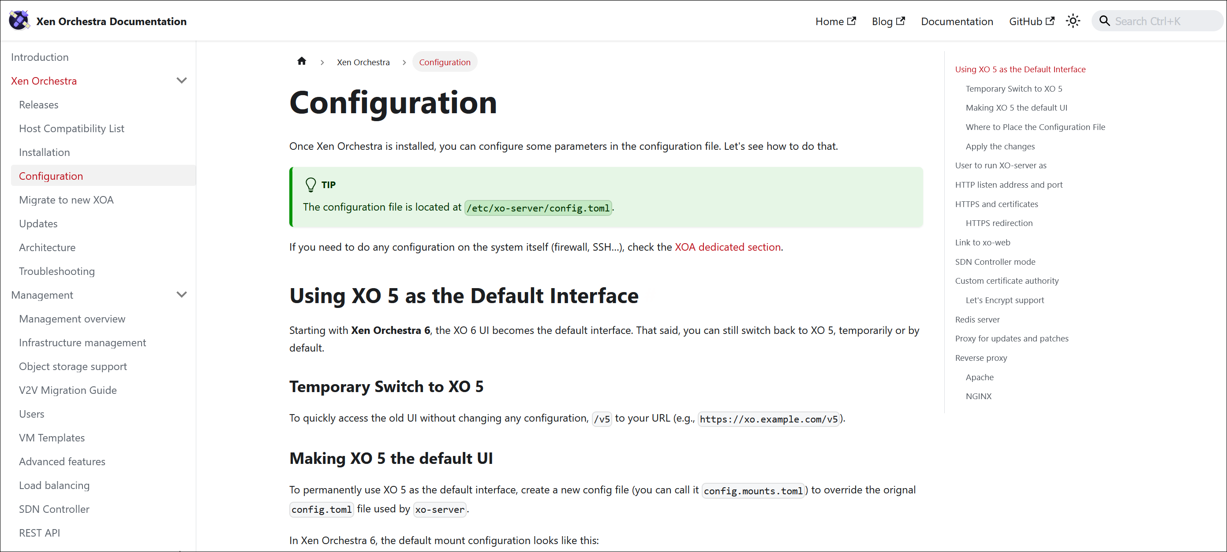Click external link icon next to Blog

(x=900, y=21)
